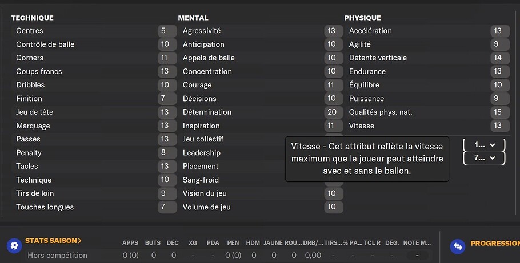This screenshot has width=520, height=263.
Task: Select the Coups francs attribute row
Action: pos(94,71)
